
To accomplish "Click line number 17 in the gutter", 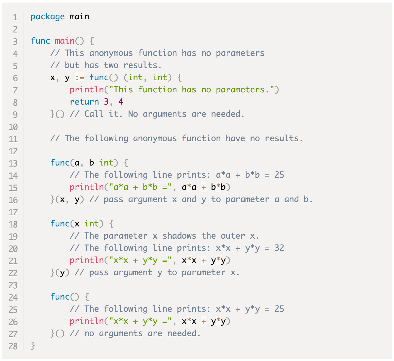I will 13,212.
